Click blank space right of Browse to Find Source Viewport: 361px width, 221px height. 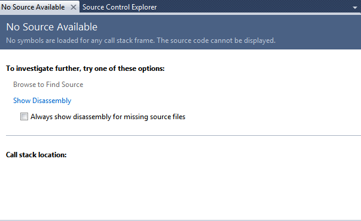click(x=207, y=85)
